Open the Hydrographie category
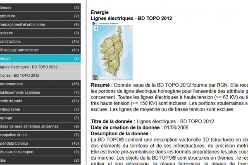Image resolution: width=248 pixels, height=165 pixels. 40,109
